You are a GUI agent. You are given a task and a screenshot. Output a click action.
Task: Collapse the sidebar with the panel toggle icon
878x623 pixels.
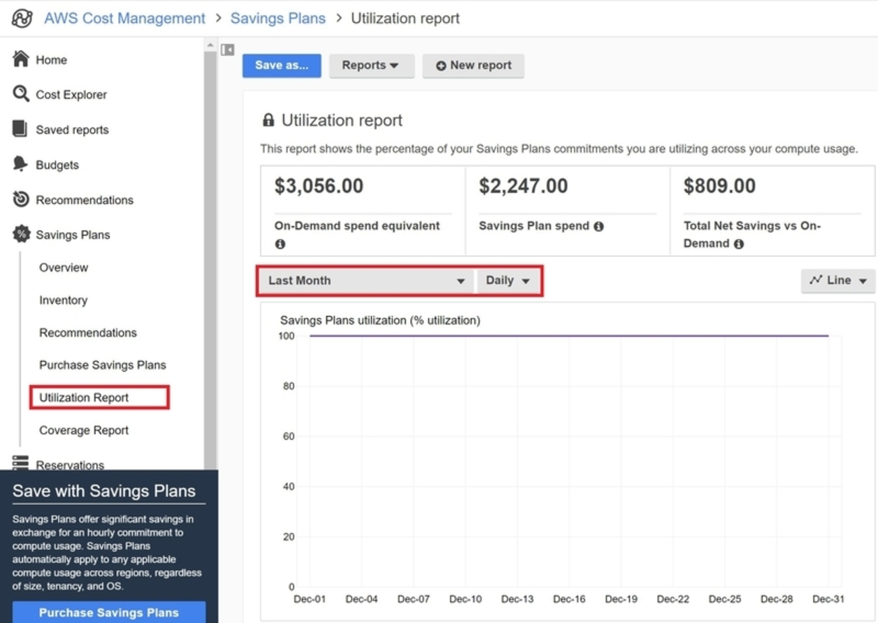click(x=228, y=50)
